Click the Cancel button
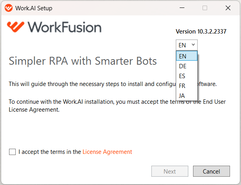The height and width of the screenshot is (185, 241). [212, 171]
